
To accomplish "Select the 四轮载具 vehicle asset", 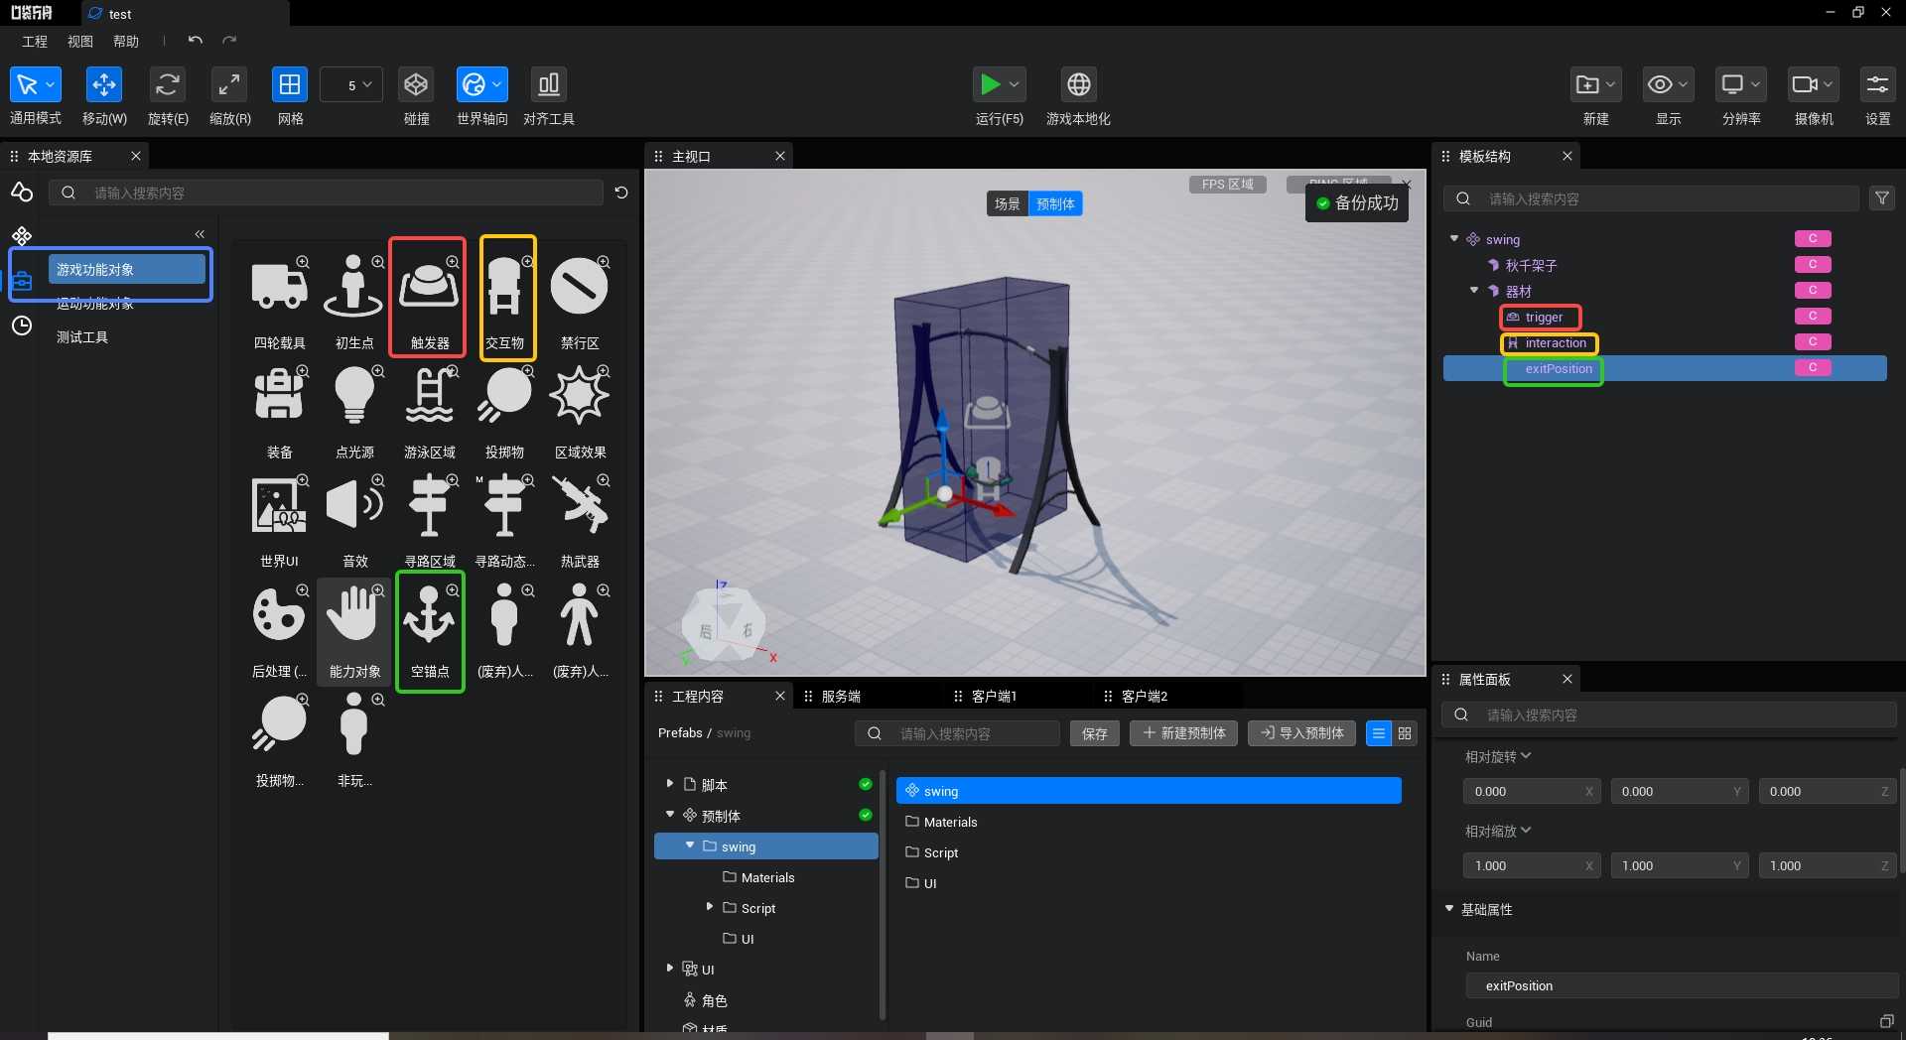I will pos(280,298).
